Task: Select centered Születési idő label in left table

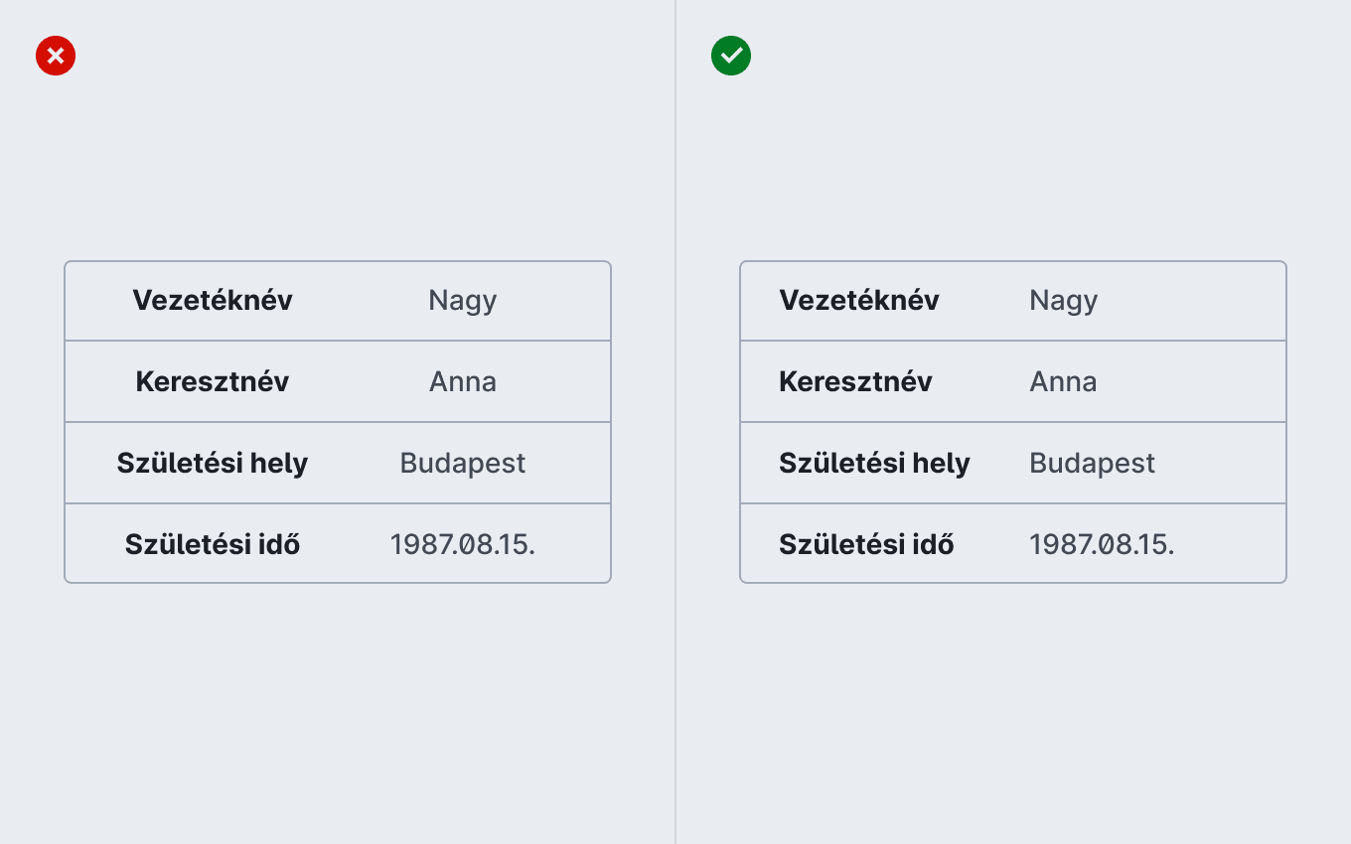Action: pyautogui.click(x=213, y=544)
